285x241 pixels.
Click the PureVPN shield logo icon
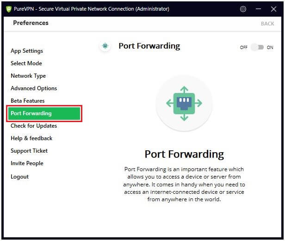pyautogui.click(x=8, y=9)
